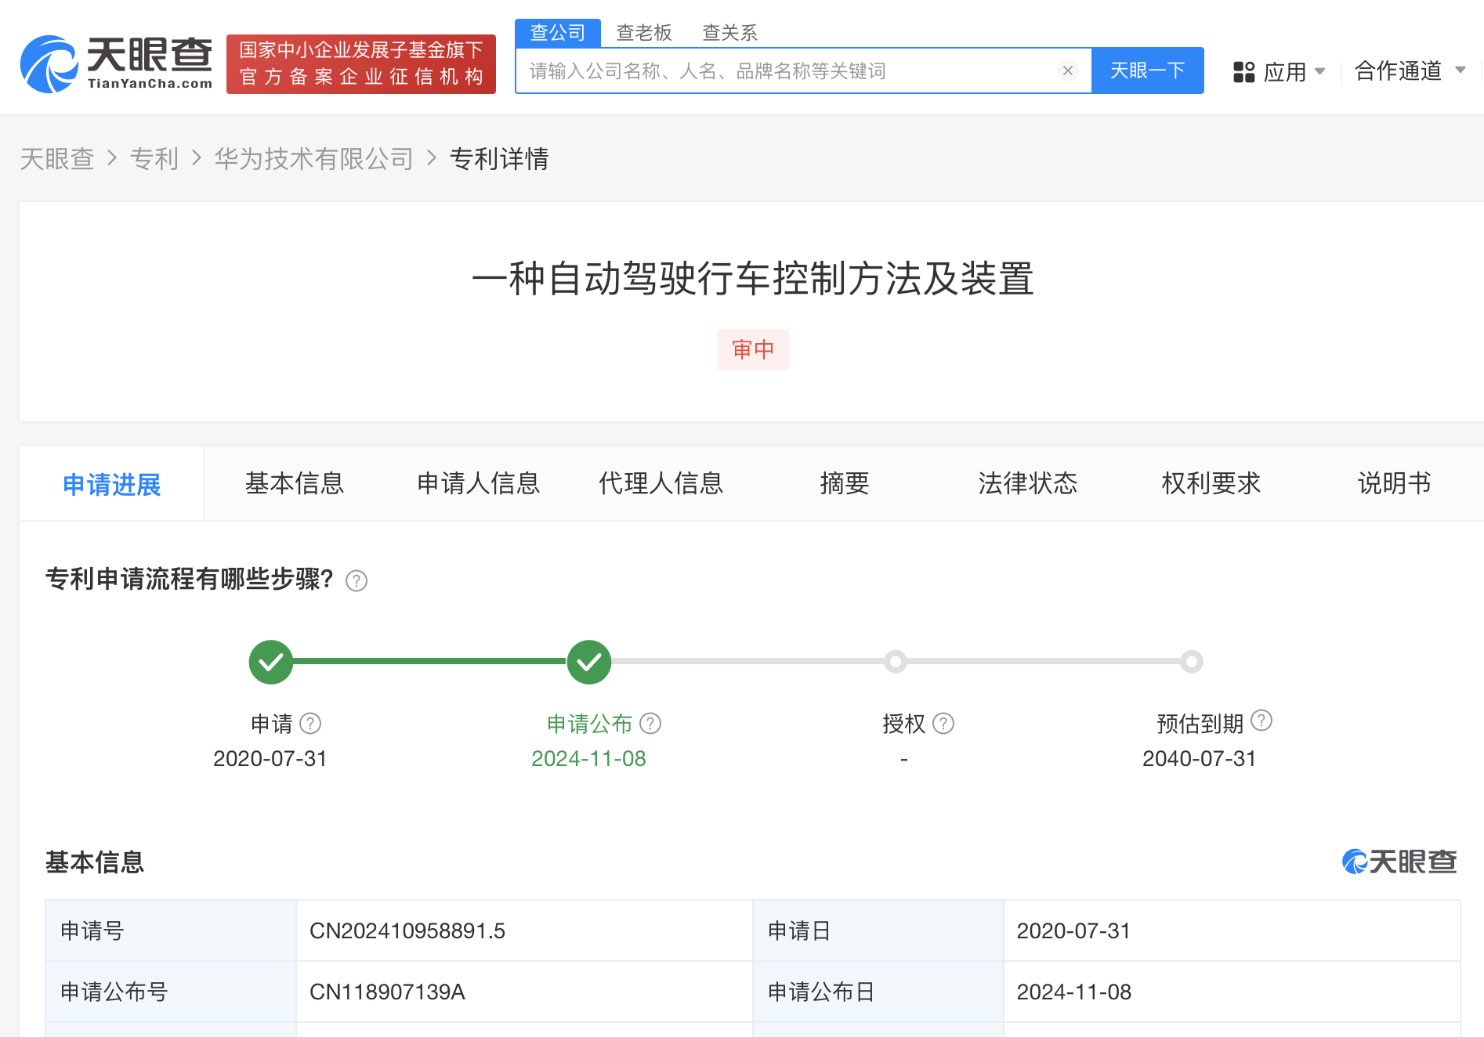
Task: Click the help icon next to 专利申请流程有哪些步骤
Action: pyautogui.click(x=357, y=580)
